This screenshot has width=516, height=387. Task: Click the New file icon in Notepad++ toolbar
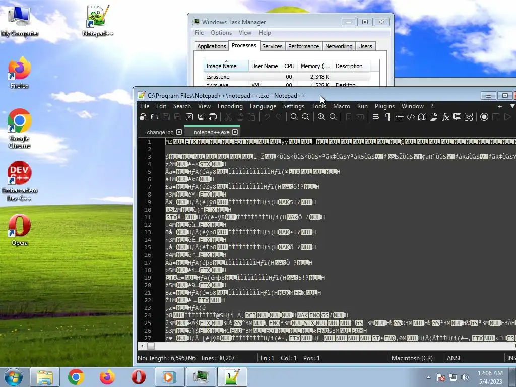click(x=143, y=117)
